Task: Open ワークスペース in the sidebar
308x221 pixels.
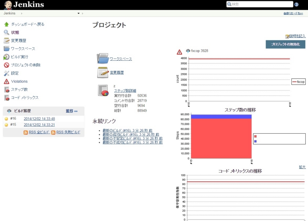Action: [23, 49]
